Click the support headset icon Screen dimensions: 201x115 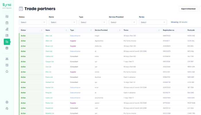(x=7, y=108)
